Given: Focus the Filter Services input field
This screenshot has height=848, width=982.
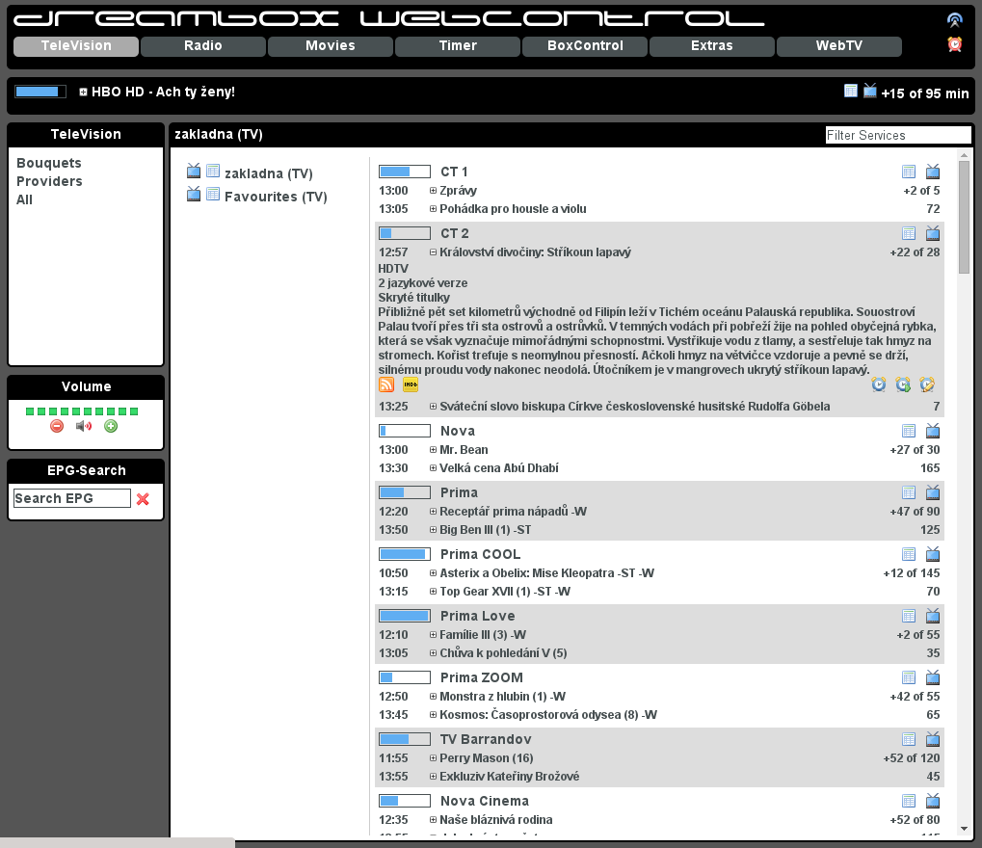Looking at the screenshot, I should pyautogui.click(x=898, y=135).
